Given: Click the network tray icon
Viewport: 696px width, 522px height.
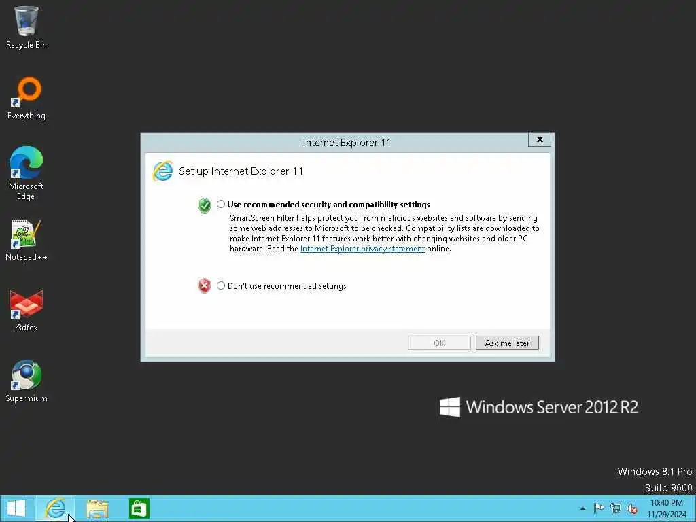Looking at the screenshot, I should pos(615,508).
